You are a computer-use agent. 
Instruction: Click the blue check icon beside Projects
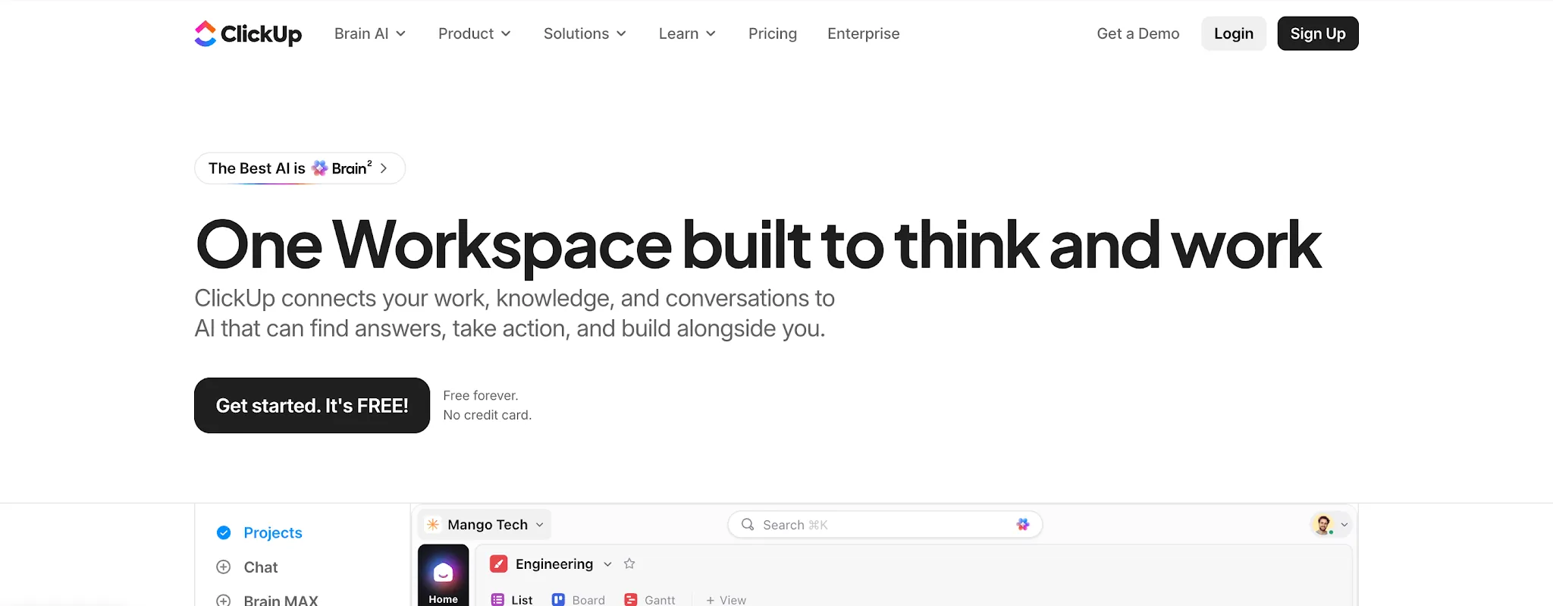(224, 532)
